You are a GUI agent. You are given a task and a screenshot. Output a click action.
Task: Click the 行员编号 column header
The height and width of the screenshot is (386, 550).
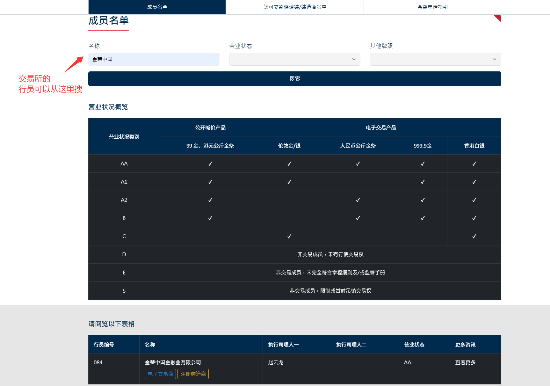pyautogui.click(x=114, y=344)
